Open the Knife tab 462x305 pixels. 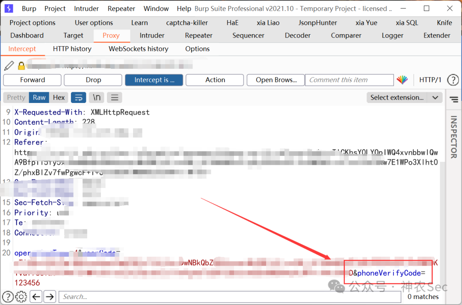[444, 23]
